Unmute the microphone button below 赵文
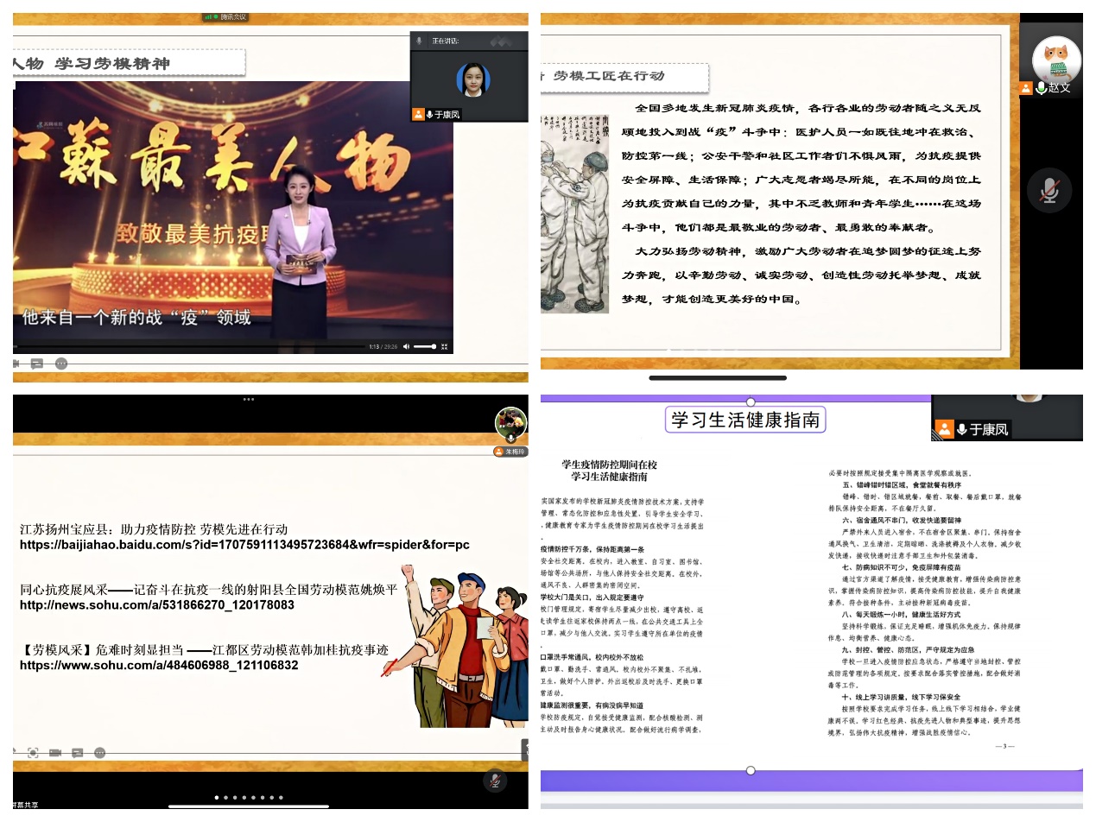 click(1049, 191)
